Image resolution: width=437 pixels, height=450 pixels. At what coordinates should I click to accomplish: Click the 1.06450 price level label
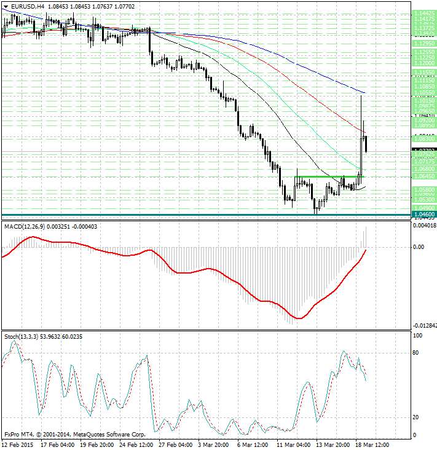(x=424, y=176)
